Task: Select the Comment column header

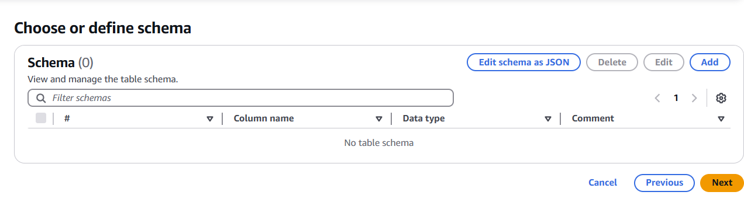Action: 593,119
